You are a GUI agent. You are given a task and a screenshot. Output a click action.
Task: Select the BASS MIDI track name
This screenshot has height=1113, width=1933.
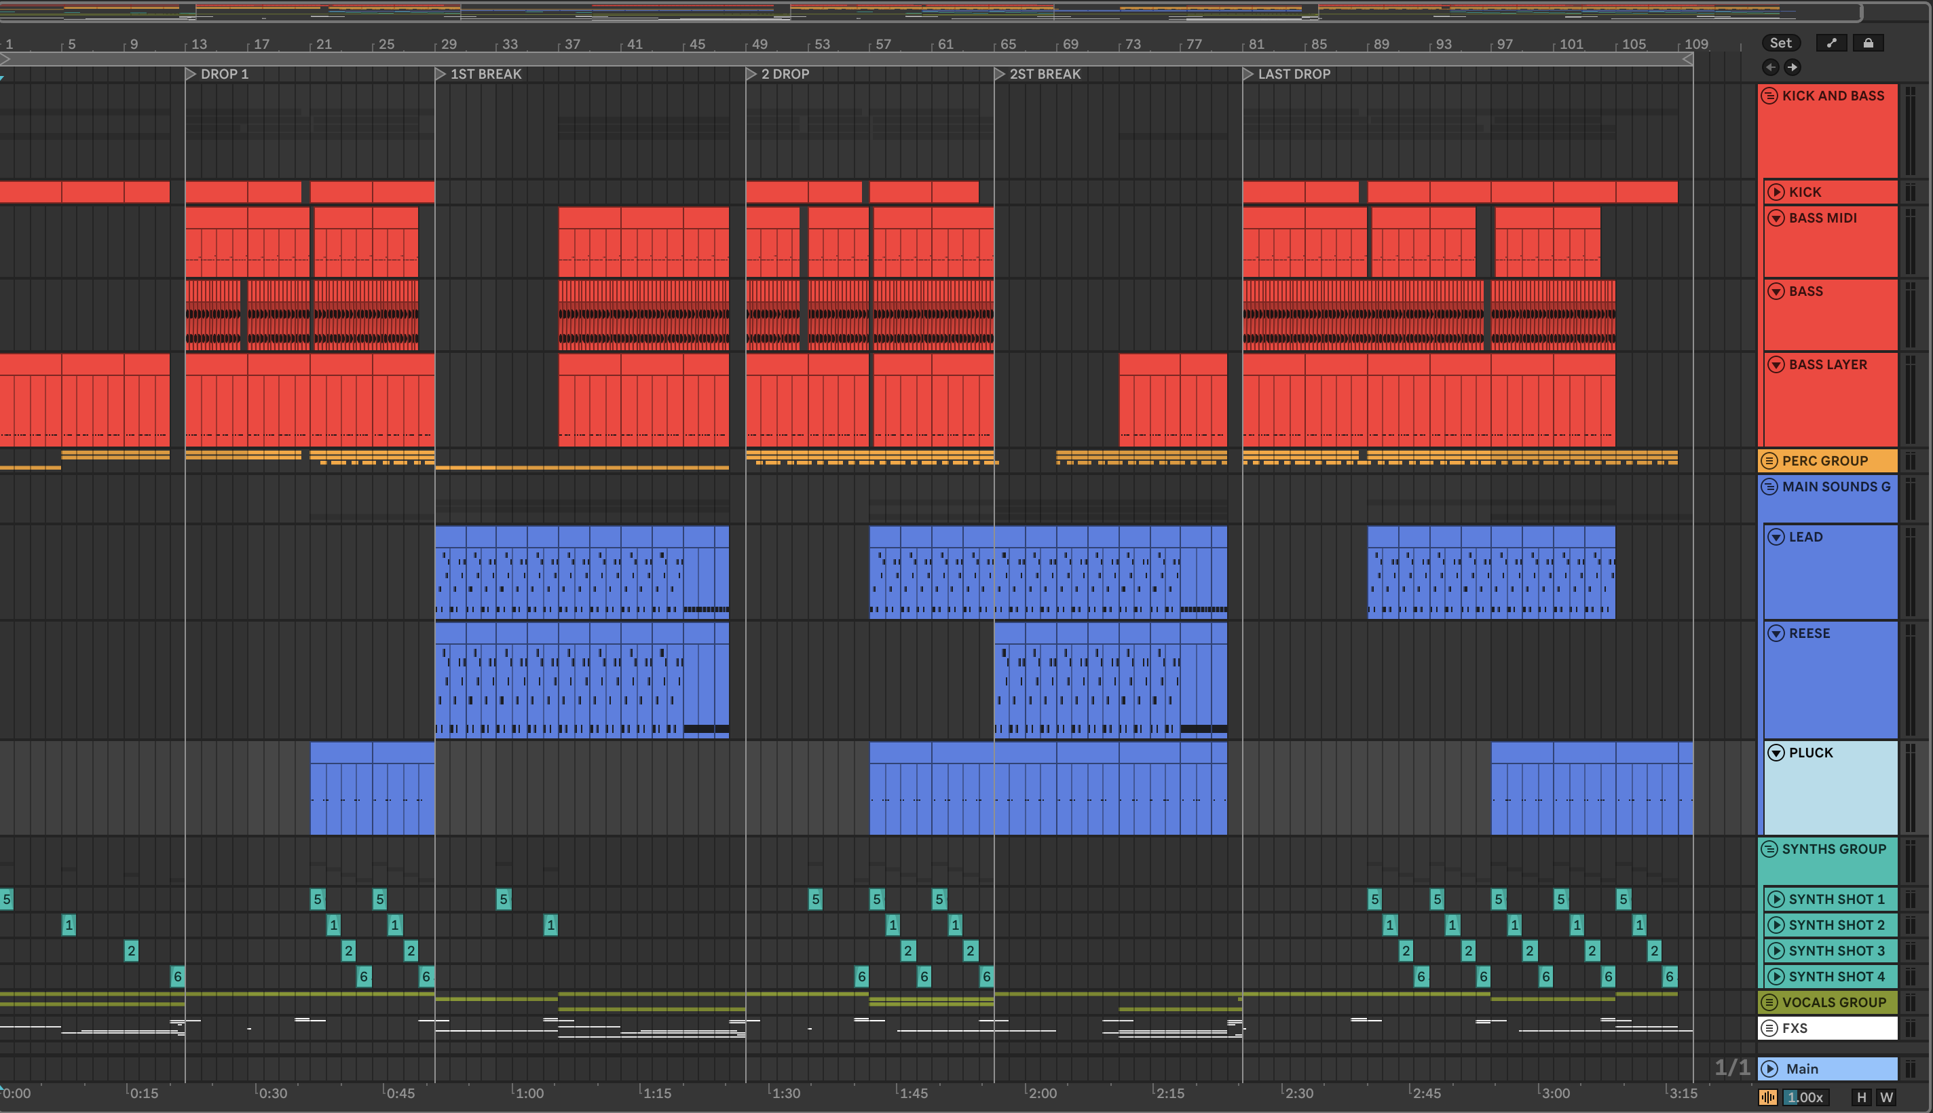pyautogui.click(x=1822, y=218)
